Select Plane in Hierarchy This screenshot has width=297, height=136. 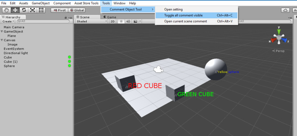pyautogui.click(x=12, y=36)
